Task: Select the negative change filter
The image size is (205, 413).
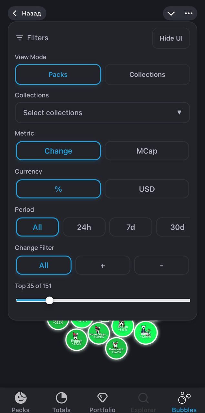Action: (161, 265)
